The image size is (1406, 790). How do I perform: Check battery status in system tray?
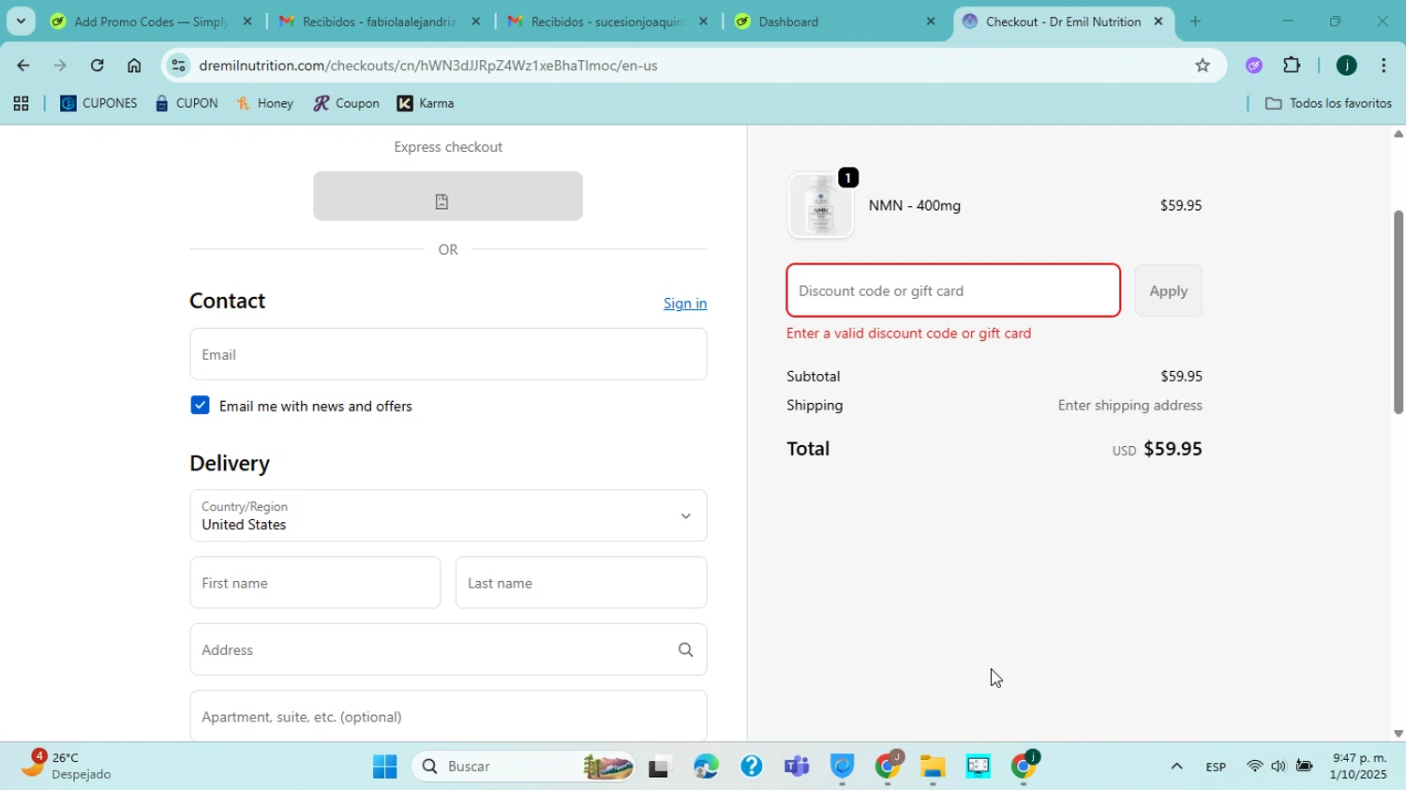(1304, 767)
